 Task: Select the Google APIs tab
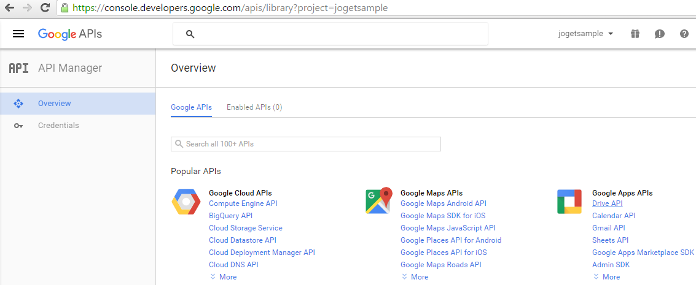tap(191, 107)
